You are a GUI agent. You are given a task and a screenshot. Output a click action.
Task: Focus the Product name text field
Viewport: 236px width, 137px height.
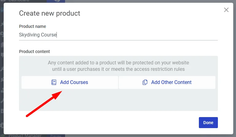click(x=118, y=35)
